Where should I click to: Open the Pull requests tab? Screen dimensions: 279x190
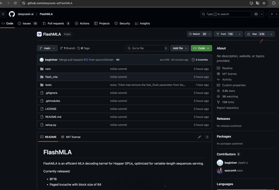pyautogui.click(x=56, y=23)
